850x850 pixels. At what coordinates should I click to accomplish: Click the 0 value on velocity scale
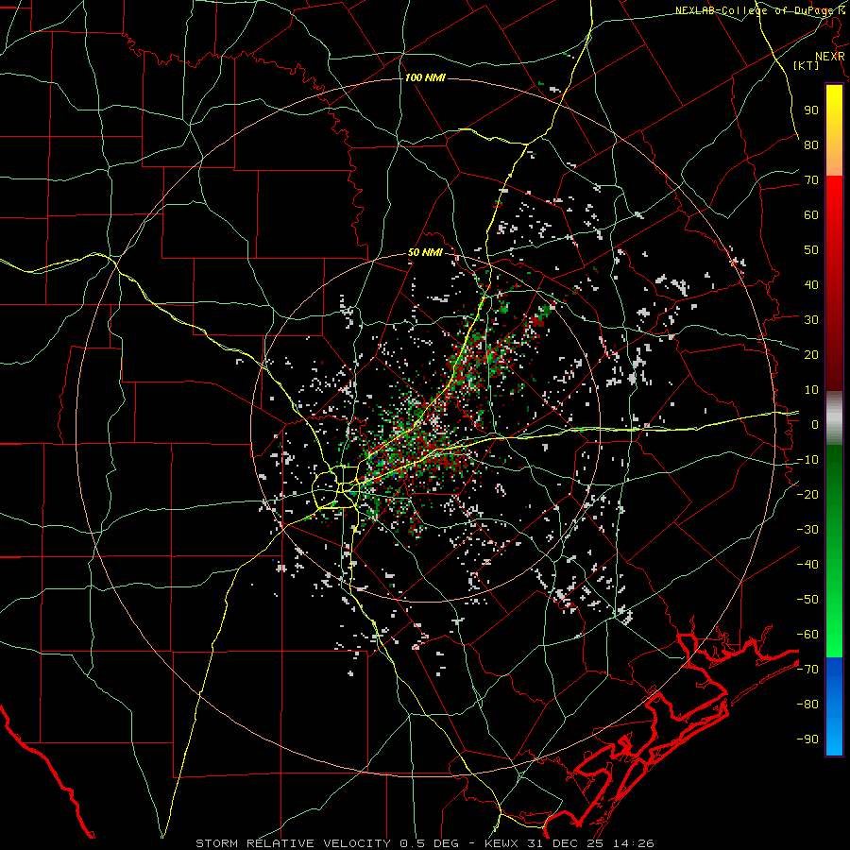(815, 424)
